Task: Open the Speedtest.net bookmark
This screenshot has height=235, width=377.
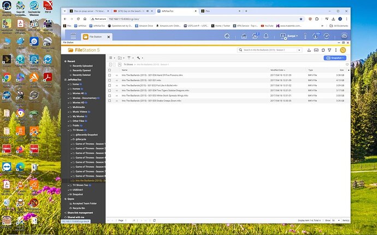Action: (x=120, y=26)
